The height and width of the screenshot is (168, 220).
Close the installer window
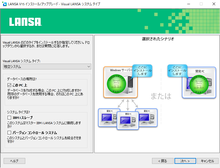[x=214, y=4]
